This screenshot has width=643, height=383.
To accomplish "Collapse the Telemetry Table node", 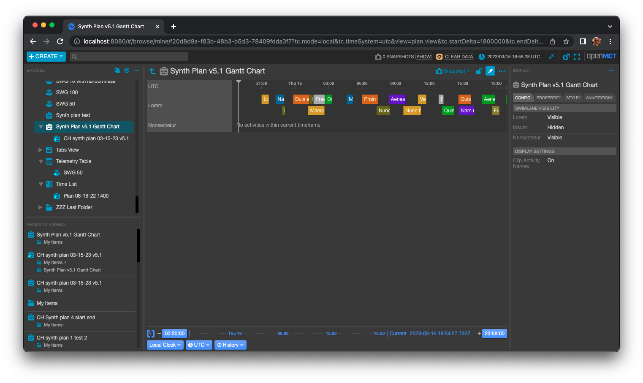I will click(41, 161).
